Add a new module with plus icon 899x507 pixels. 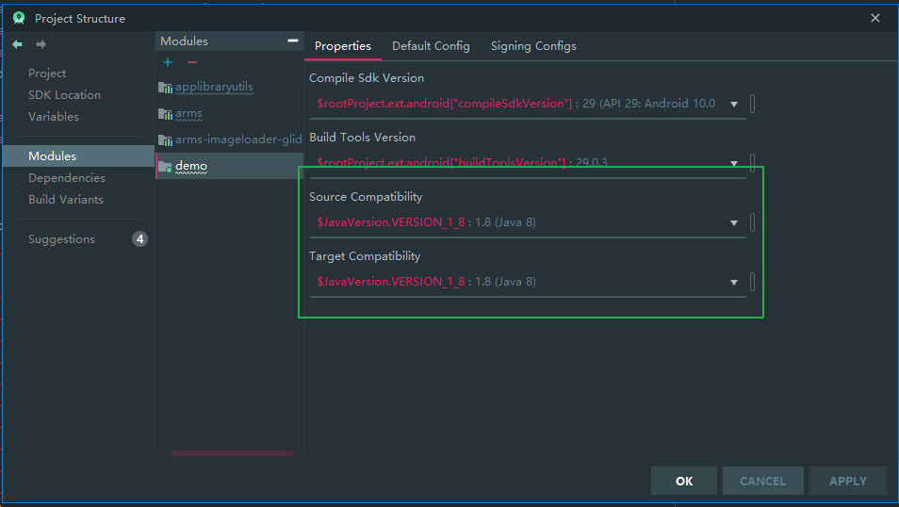tap(168, 62)
